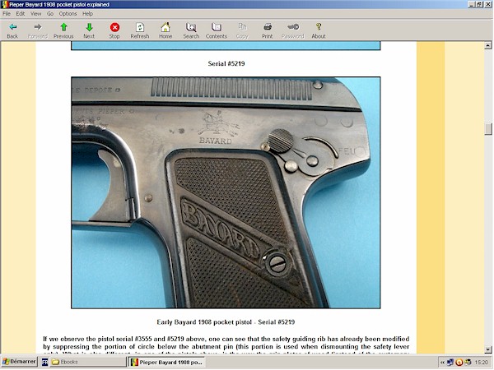Image resolution: width=494 pixels, height=370 pixels.
Task: Open the View menu
Action: pyautogui.click(x=36, y=13)
